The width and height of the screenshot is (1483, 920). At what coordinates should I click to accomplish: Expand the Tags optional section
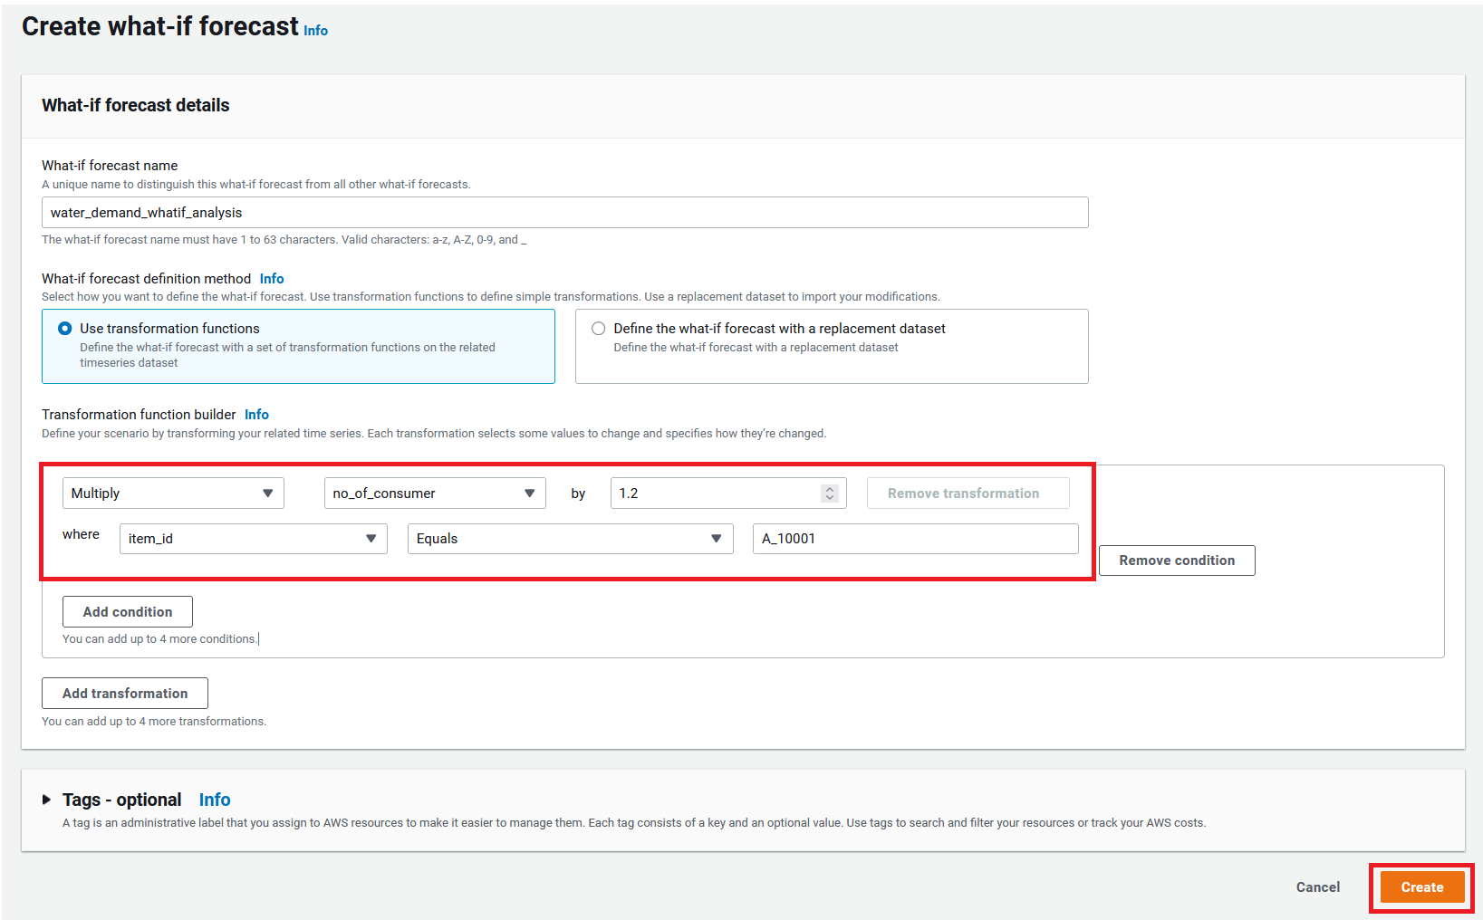[x=47, y=800]
